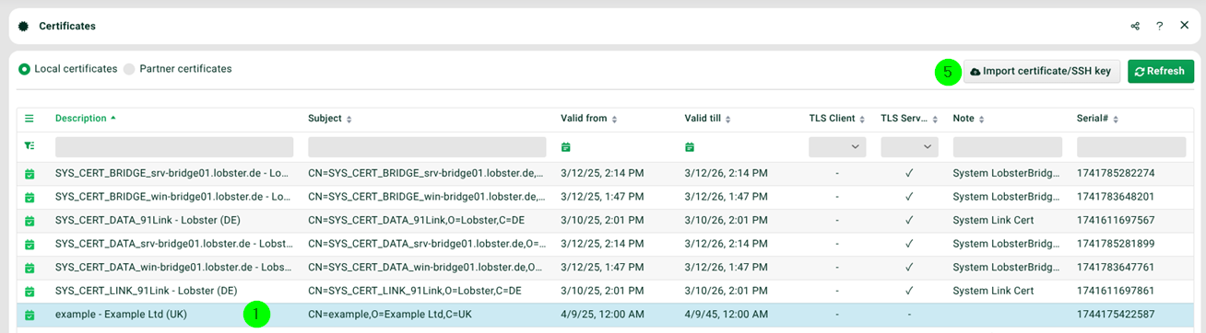Click certificate icon of SYS_CERT_DATA_91Link row
Screen dimensions: 1206x333
coord(30,220)
